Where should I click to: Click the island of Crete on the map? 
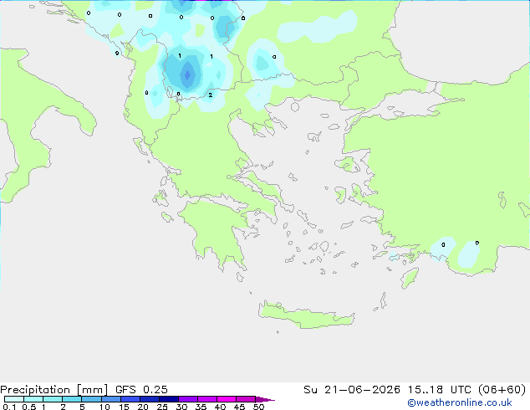tap(306, 315)
